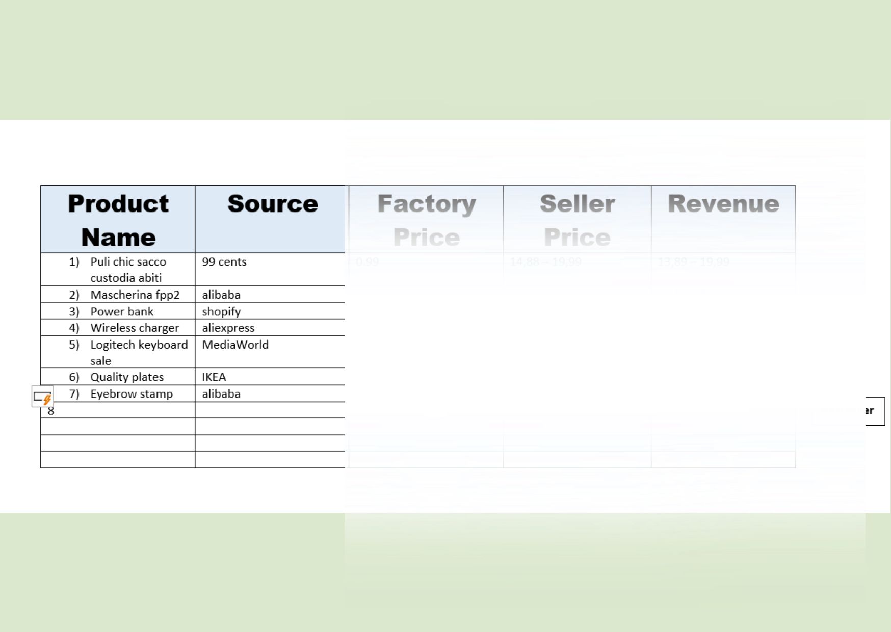Click the partially visible button ending in 'er'
The height and width of the screenshot is (632, 891).
(874, 411)
